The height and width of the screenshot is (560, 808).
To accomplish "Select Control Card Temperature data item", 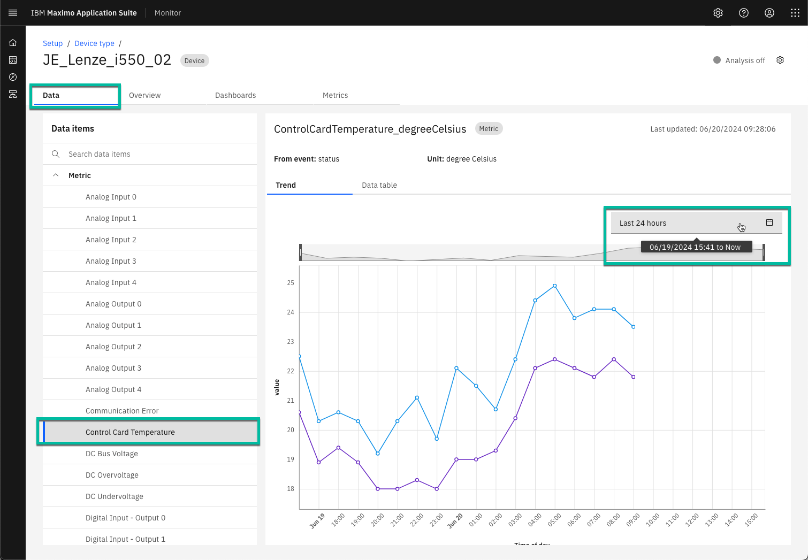I will [x=150, y=432].
